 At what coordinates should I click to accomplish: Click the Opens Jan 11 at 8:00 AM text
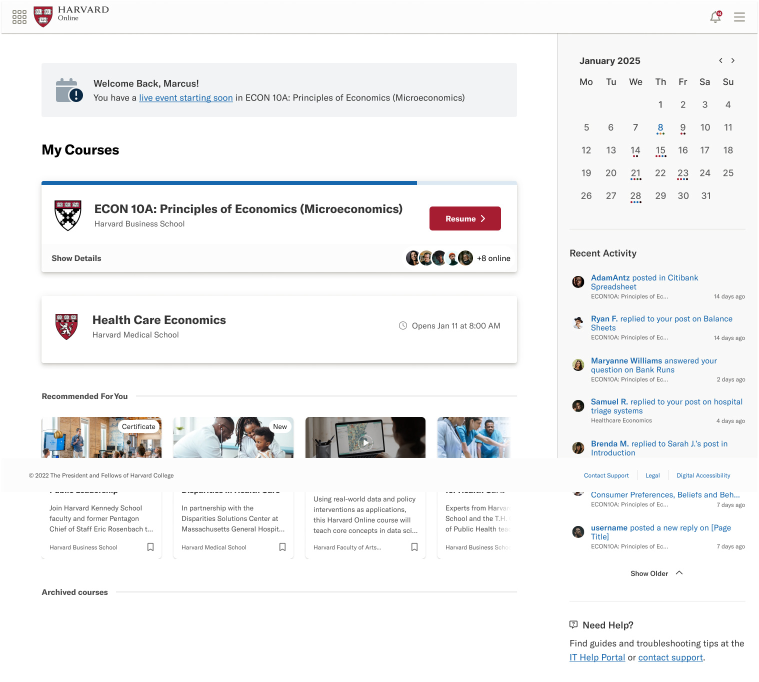click(x=456, y=326)
